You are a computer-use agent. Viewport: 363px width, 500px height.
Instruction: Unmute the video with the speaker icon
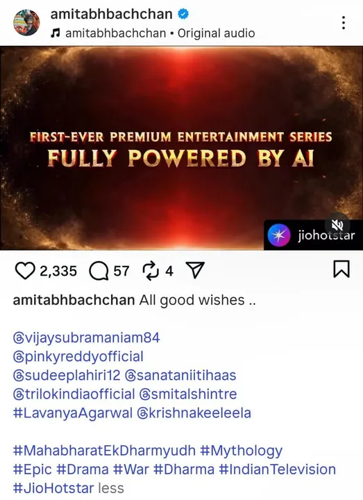point(337,226)
